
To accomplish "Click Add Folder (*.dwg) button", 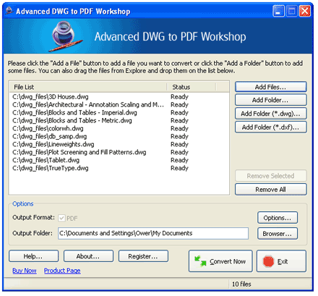I will point(271,114).
